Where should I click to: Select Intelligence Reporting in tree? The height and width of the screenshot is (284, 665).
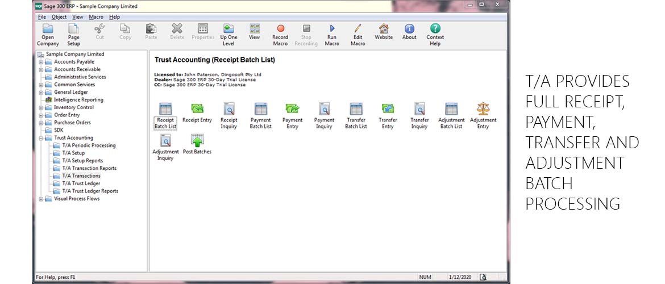pos(78,99)
